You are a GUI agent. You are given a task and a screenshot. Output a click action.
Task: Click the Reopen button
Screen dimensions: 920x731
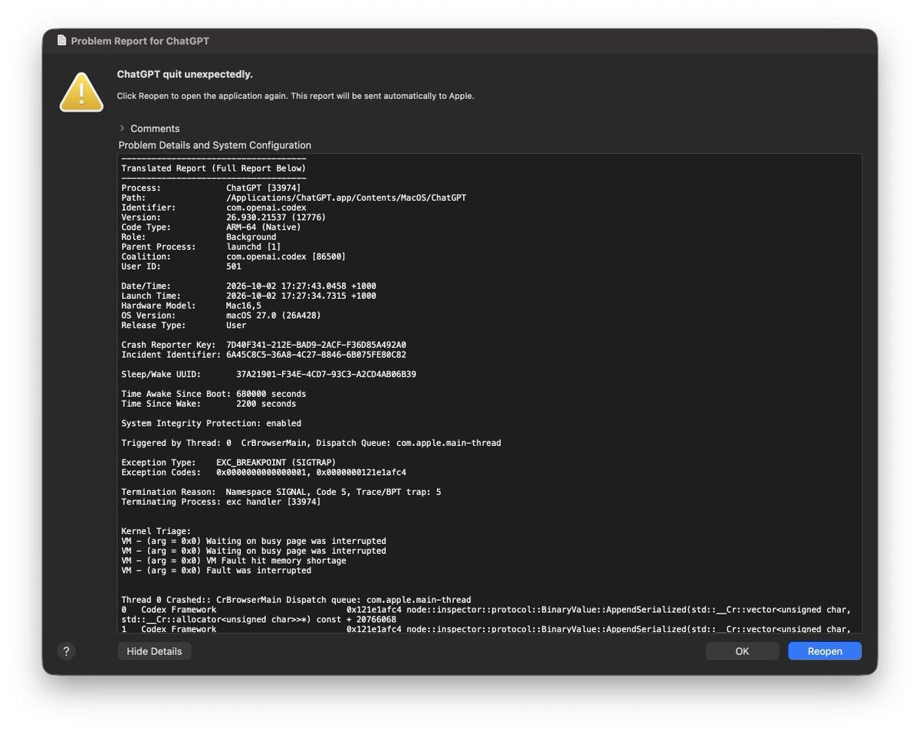click(x=825, y=651)
